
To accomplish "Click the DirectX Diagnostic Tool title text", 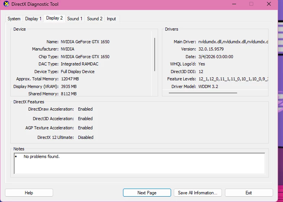I will [x=35, y=4].
